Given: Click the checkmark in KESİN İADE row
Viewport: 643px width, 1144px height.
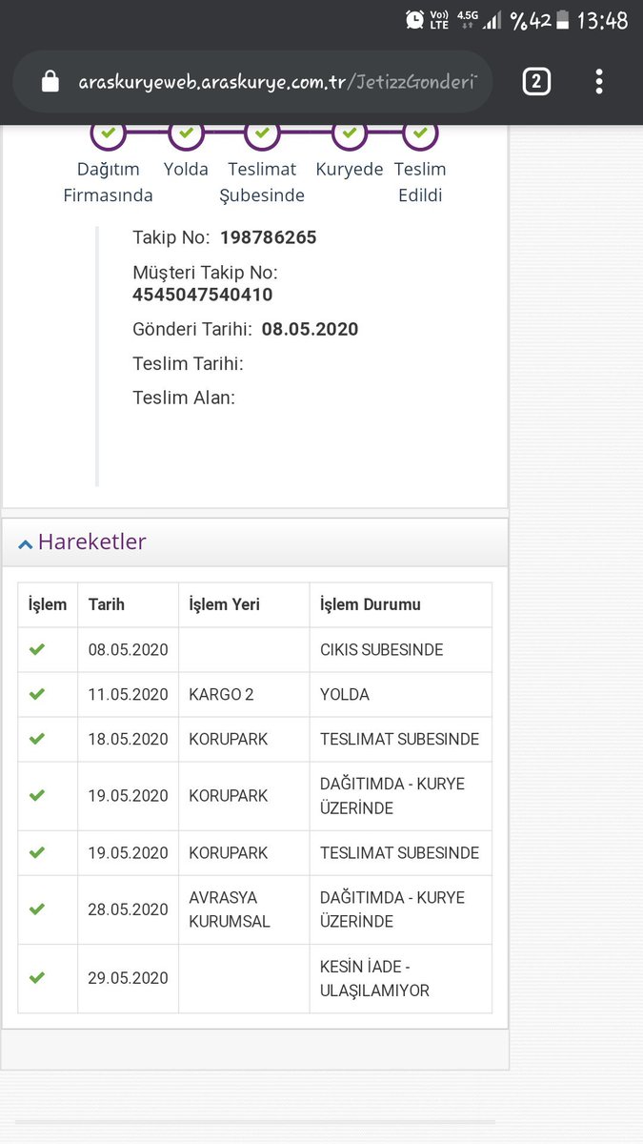Looking at the screenshot, I should click(37, 977).
